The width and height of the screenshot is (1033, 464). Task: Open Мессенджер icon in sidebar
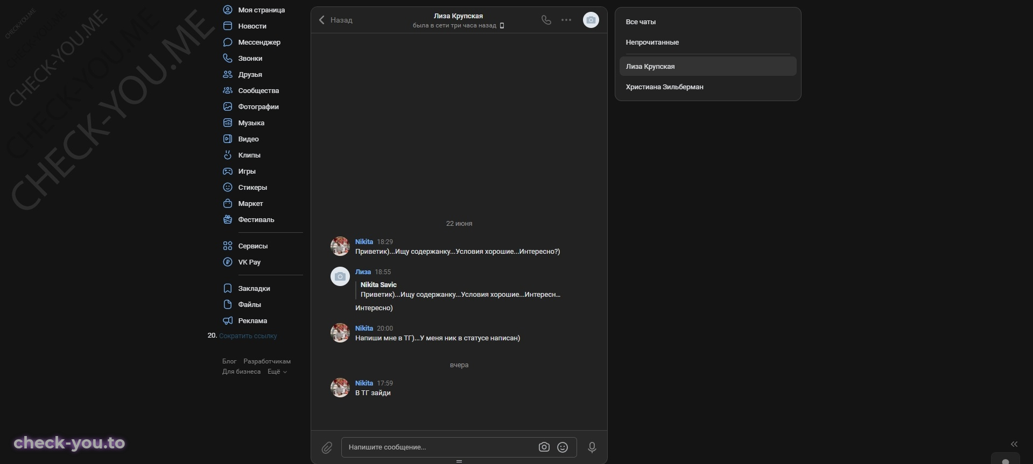(x=228, y=42)
